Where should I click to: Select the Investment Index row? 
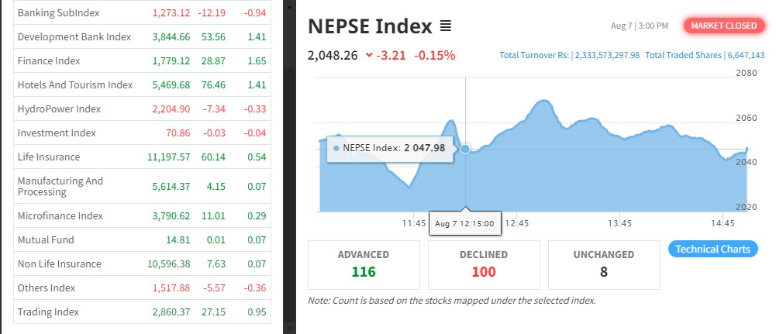point(57,133)
